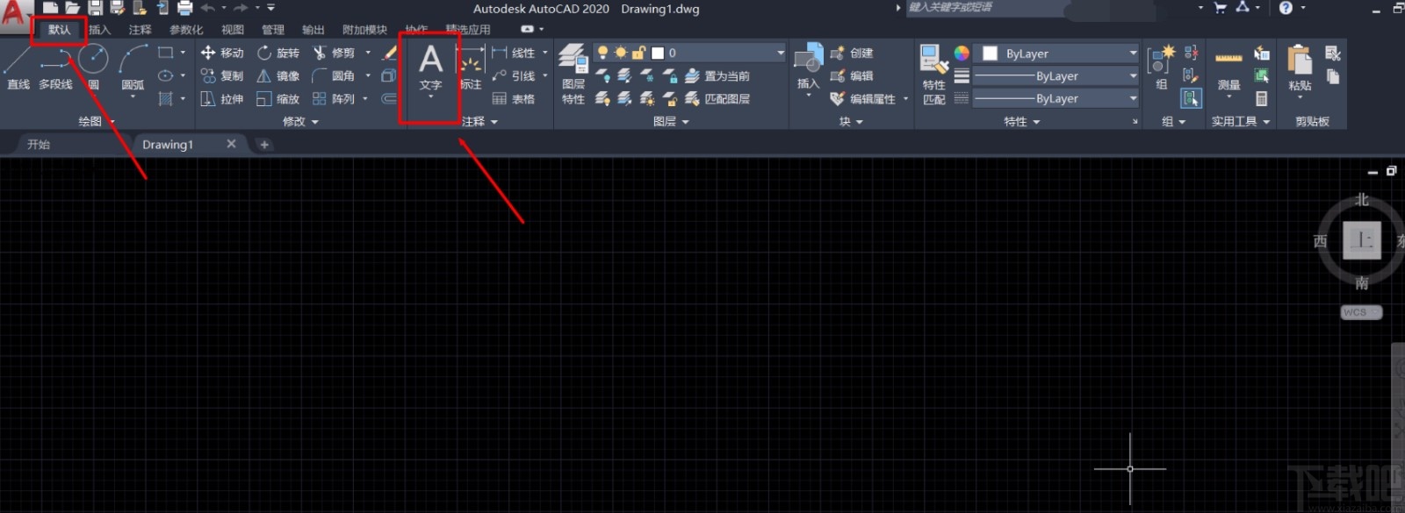Image resolution: width=1405 pixels, height=513 pixels.
Task: Click the keyword search input field
Action: [987, 7]
